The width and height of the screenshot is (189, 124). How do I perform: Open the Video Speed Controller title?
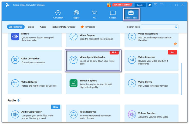[x=92, y=57]
